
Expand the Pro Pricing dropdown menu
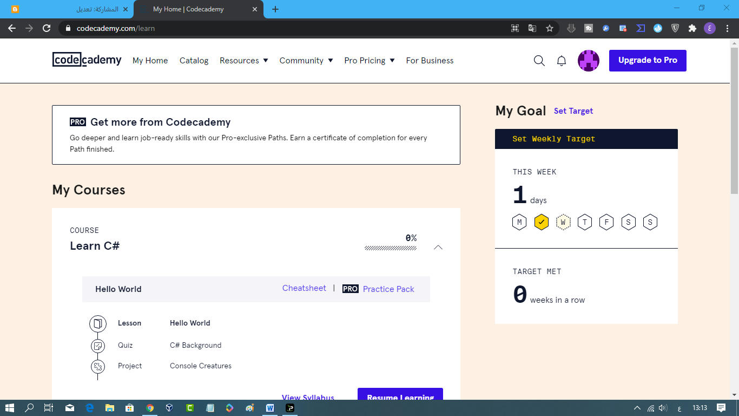(369, 61)
